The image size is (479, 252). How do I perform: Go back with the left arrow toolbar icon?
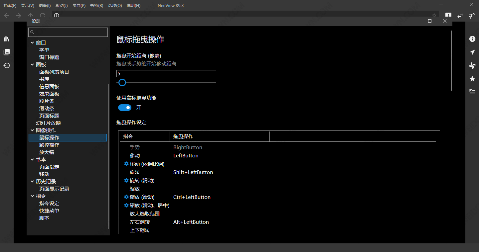pos(7,16)
